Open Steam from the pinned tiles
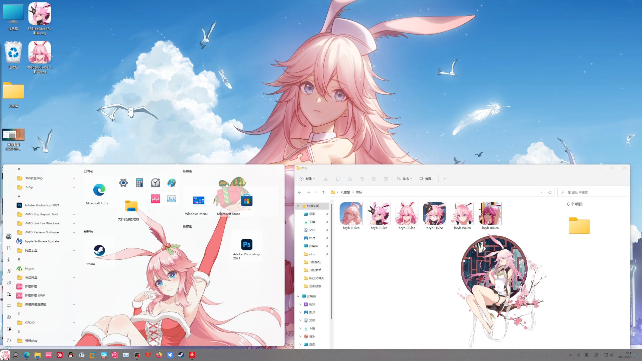 coord(99,251)
